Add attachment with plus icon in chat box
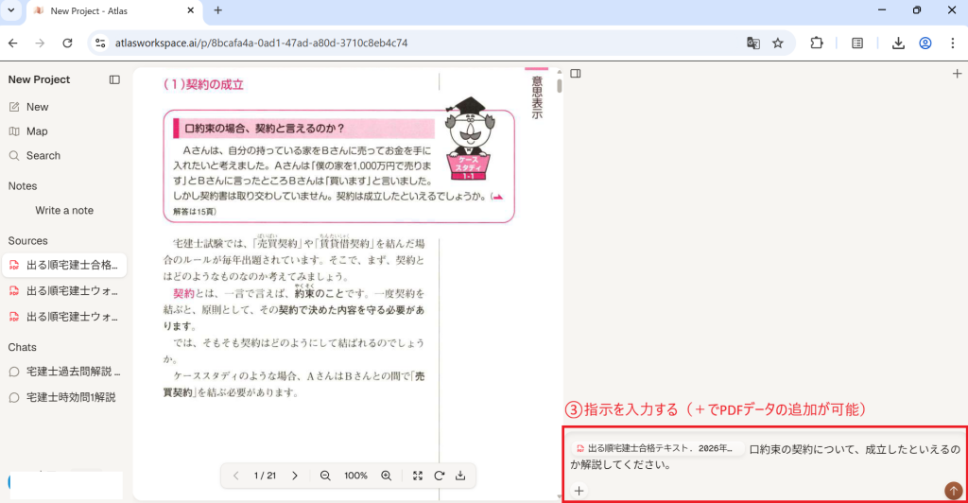 pyautogui.click(x=579, y=491)
